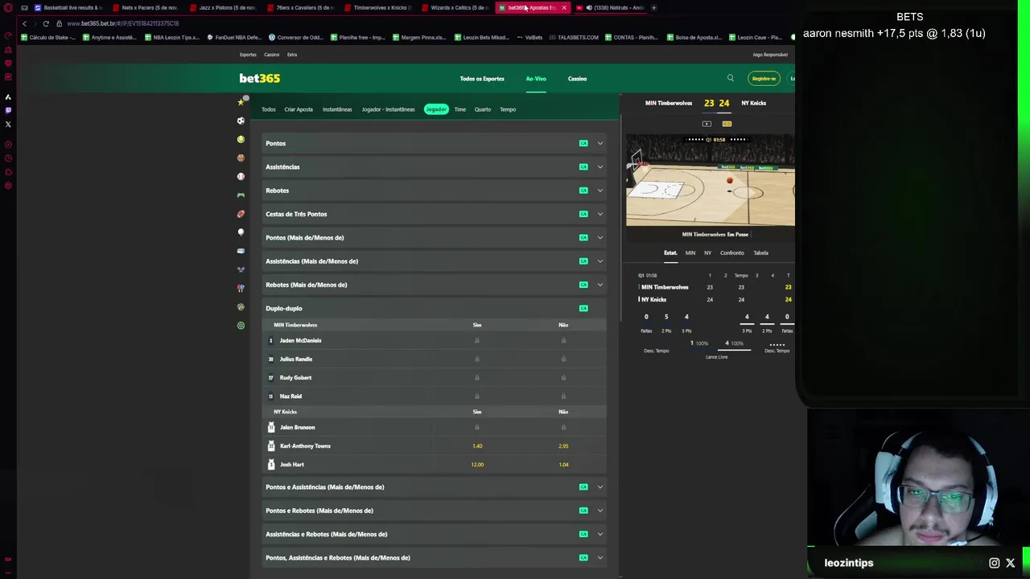Select the Todos market filter tab
Image resolution: width=1030 pixels, height=579 pixels.
click(268, 109)
